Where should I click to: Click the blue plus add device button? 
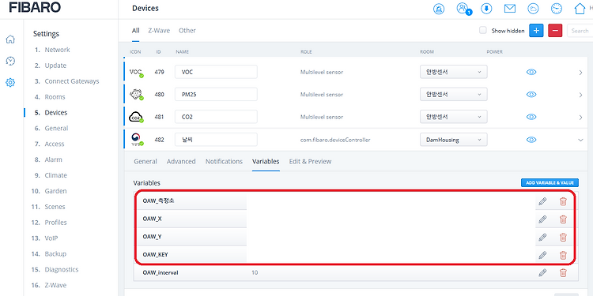(x=536, y=31)
